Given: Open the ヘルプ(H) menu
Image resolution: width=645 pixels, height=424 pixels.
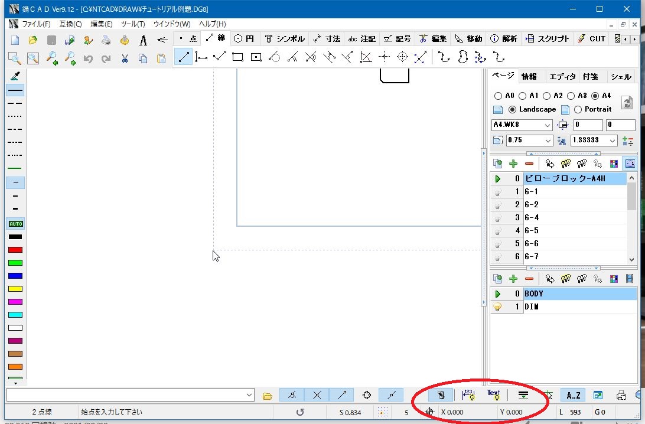Looking at the screenshot, I should click(x=212, y=24).
